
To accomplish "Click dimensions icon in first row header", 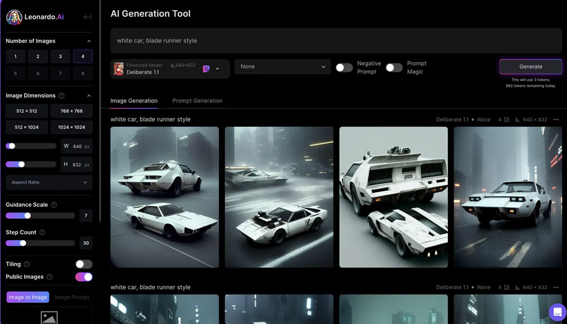I will click(x=518, y=120).
